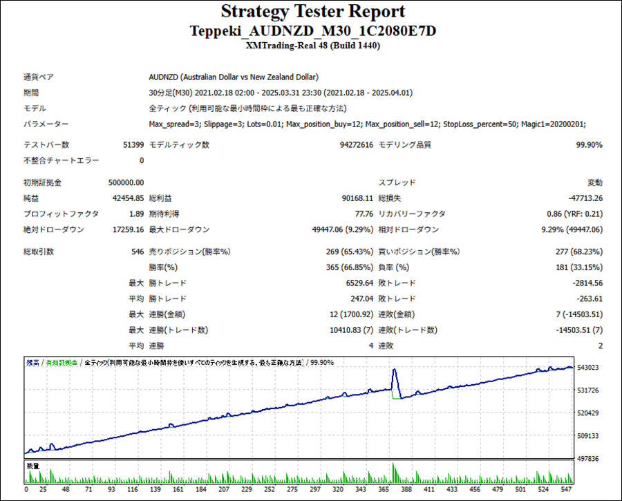Click the 不整合チャートエラー label
Viewport: 622px width, 501px height.
(x=61, y=160)
